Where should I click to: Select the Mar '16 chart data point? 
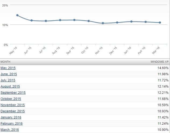(160, 23)
